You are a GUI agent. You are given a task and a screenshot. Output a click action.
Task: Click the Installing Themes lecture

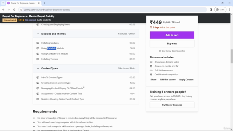(50, 59)
